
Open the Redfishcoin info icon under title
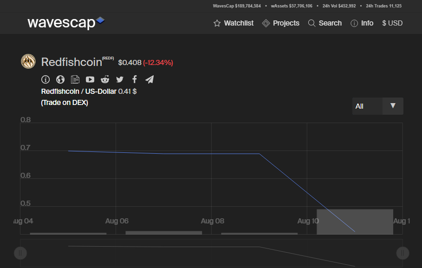point(45,79)
